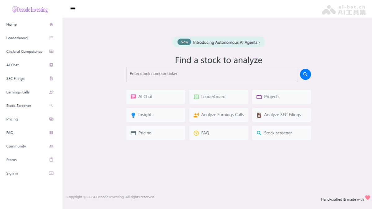Viewport: 372px width, 209px height.
Task: Open the Analyze SEC Filings card
Action: tap(281, 115)
